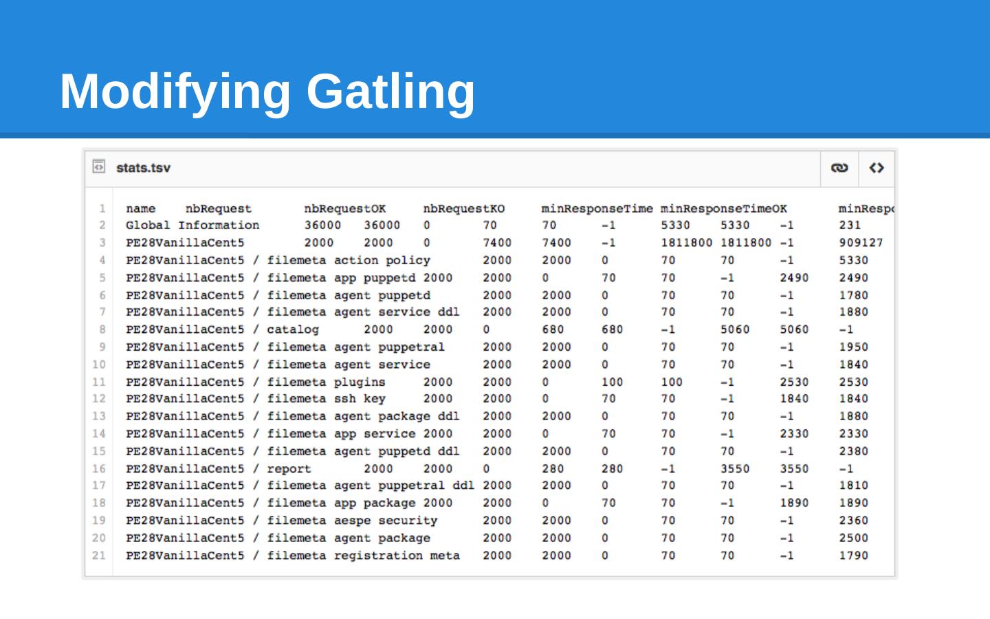The width and height of the screenshot is (990, 619).
Task: Click the 'Modifying Gatling' slide title
Action: tap(267, 91)
